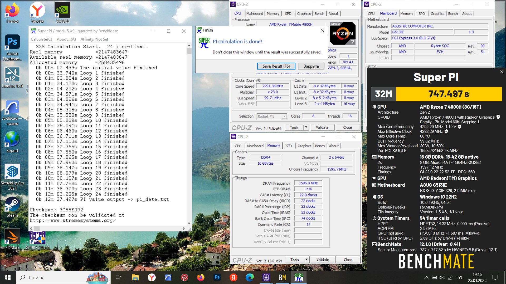Switch to Bench tab in CPU-Z CPU window
This screenshot has height=284, width=506.
(x=319, y=14)
